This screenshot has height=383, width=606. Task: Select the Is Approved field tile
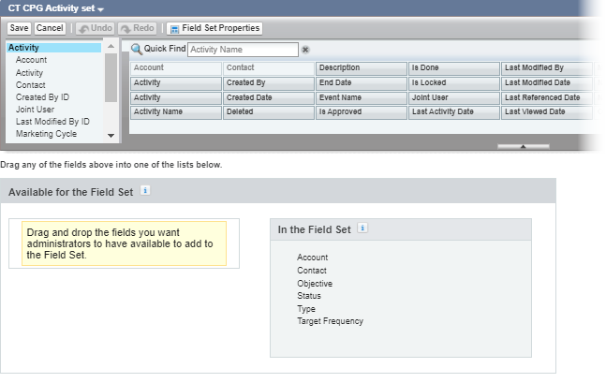pos(361,112)
